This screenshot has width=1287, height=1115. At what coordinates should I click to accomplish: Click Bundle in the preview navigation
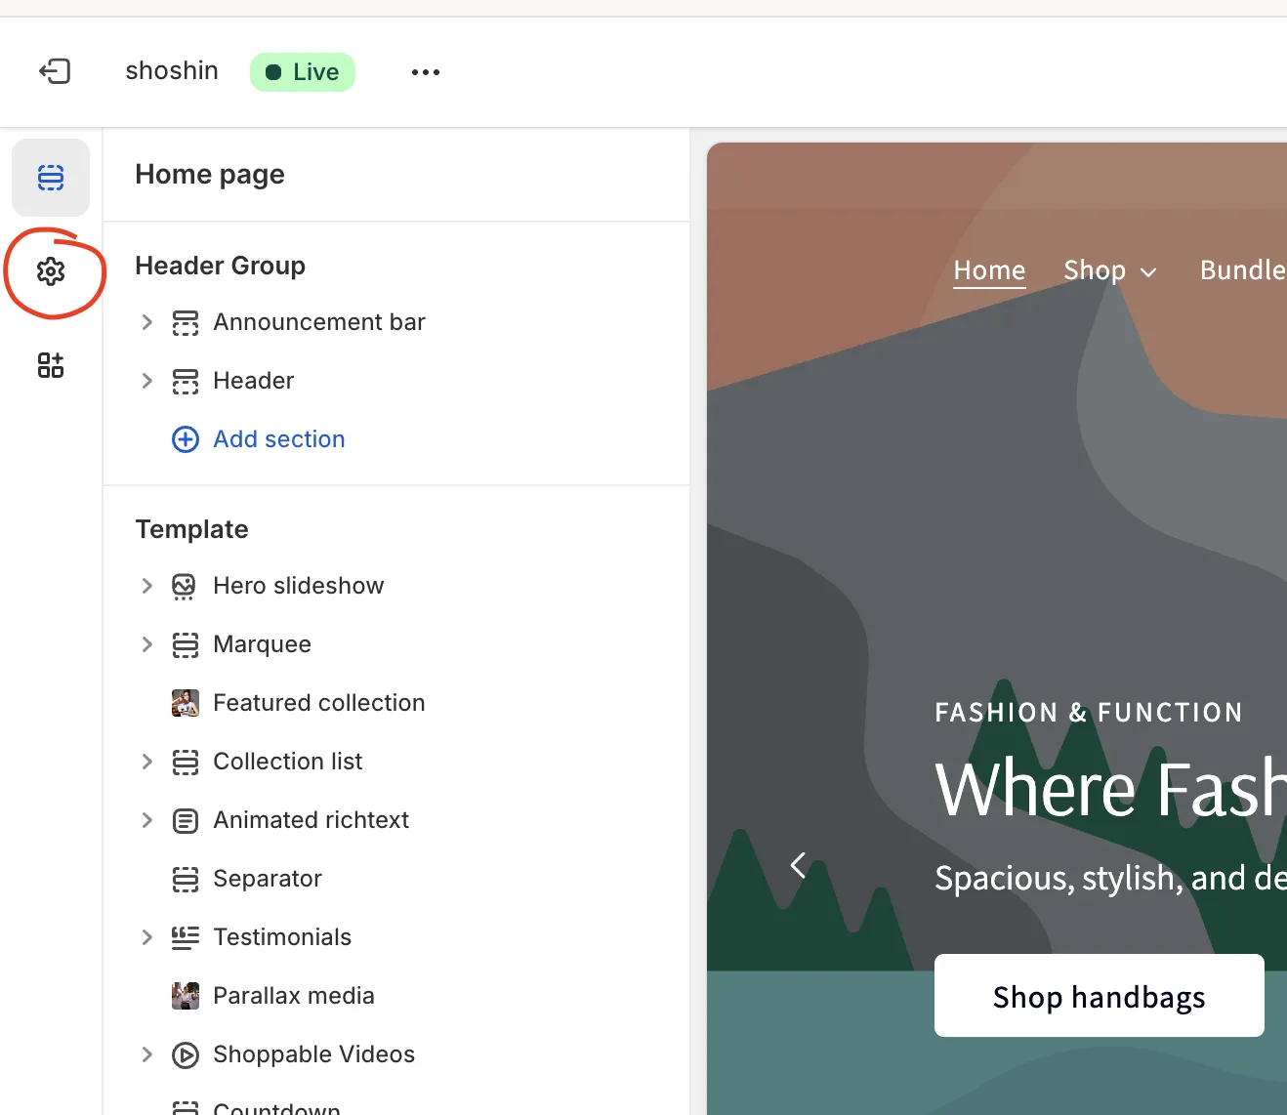point(1242,270)
